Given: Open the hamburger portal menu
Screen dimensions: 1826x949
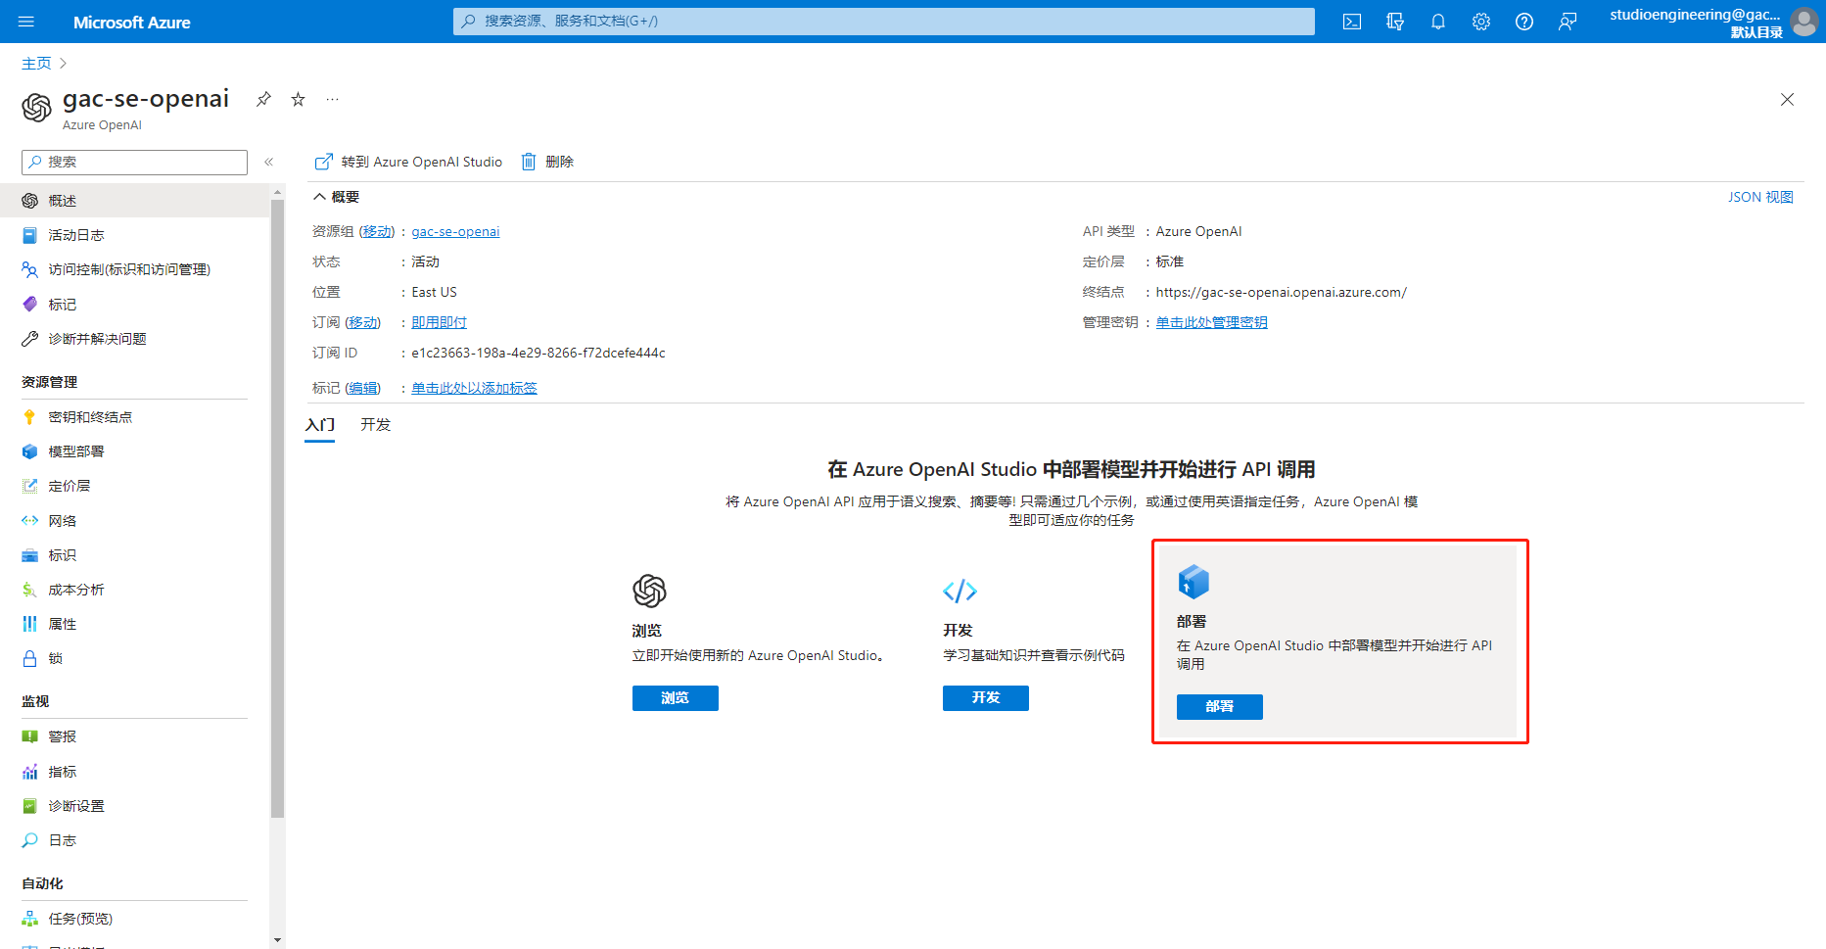Looking at the screenshot, I should 26,22.
